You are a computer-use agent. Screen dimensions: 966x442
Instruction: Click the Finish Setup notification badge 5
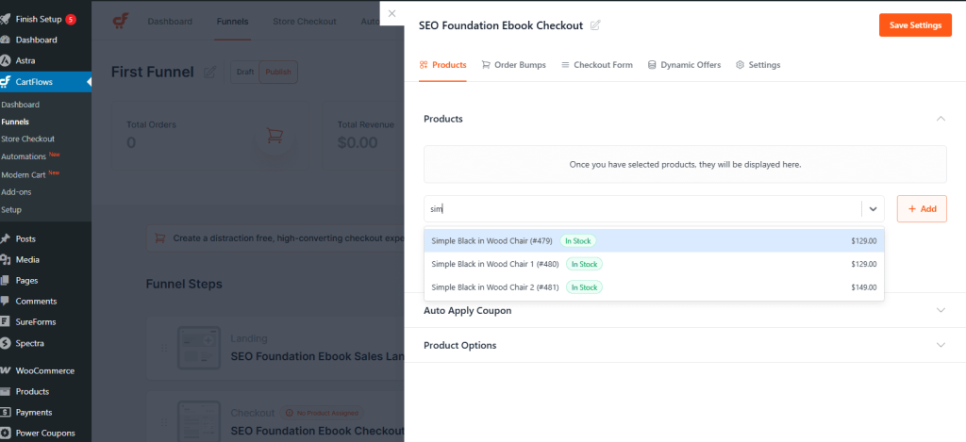[x=70, y=19]
